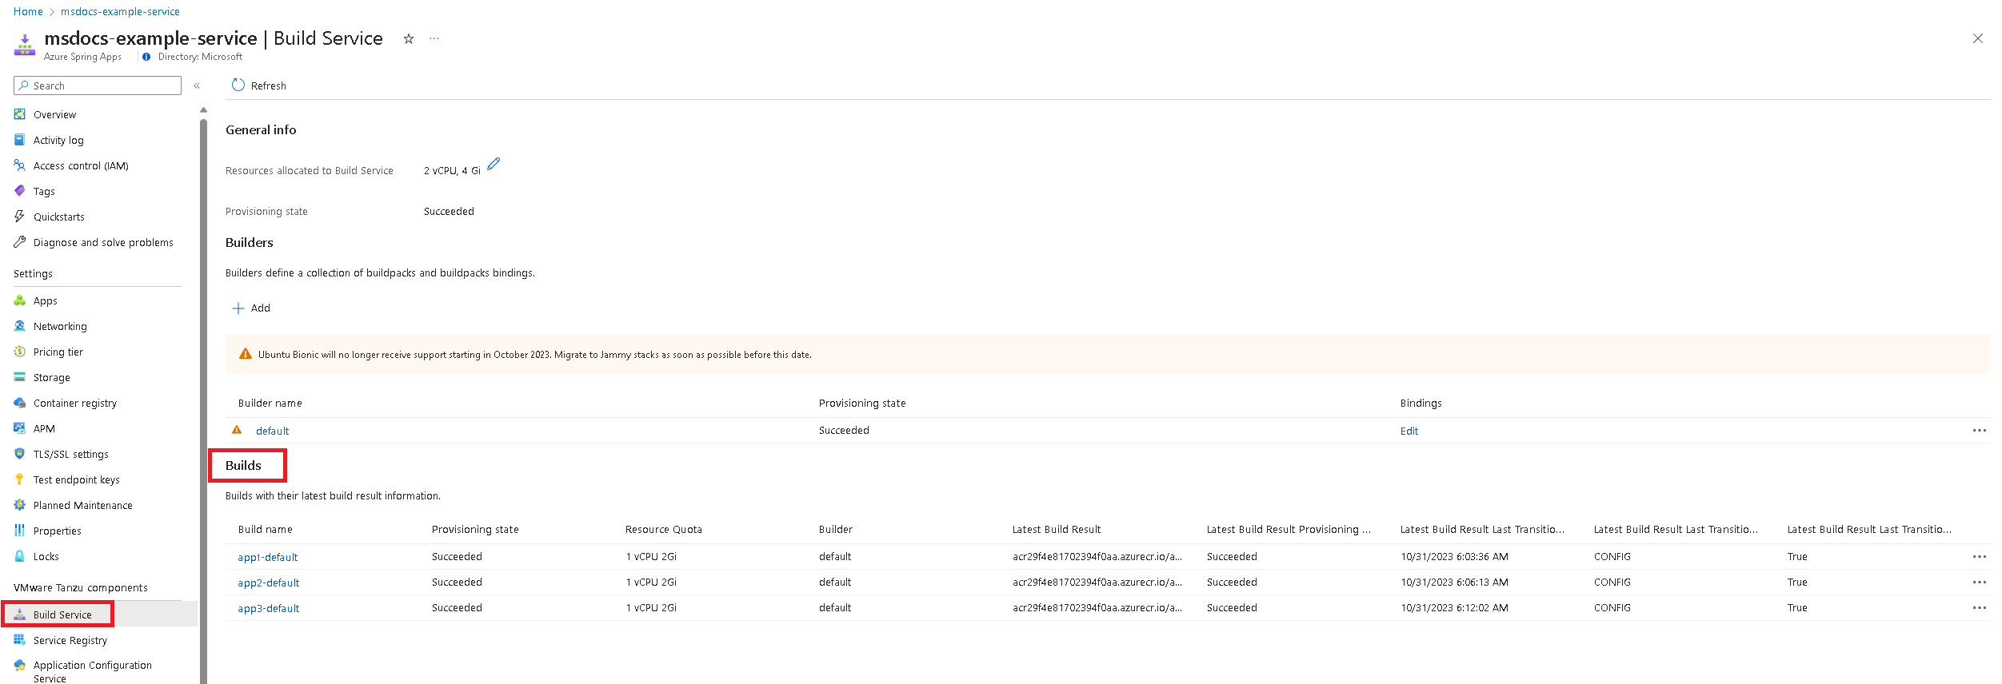Navigate to Home in the breadcrumb
2002x684 pixels.
(x=28, y=12)
